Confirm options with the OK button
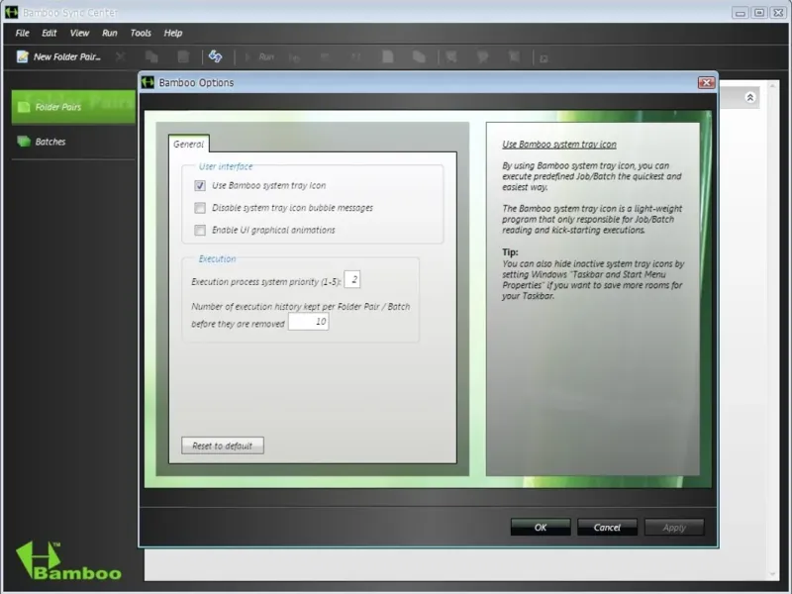792x594 pixels. tap(541, 528)
